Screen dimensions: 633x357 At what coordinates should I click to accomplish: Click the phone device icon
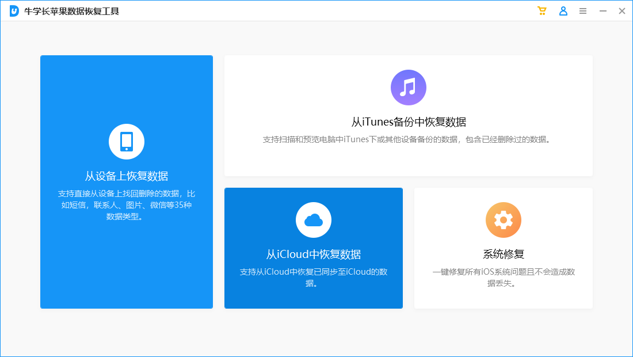tap(127, 142)
